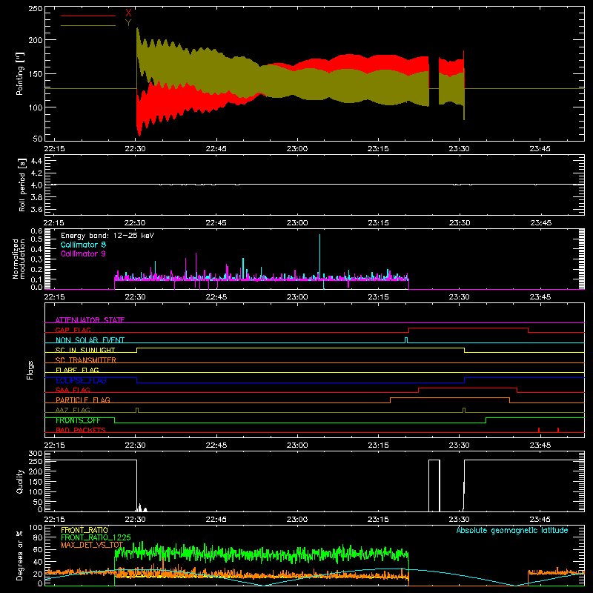The width and height of the screenshot is (593, 593).
Task: Click the ATTENUATOR_STATE flag label
Action: click(x=90, y=320)
